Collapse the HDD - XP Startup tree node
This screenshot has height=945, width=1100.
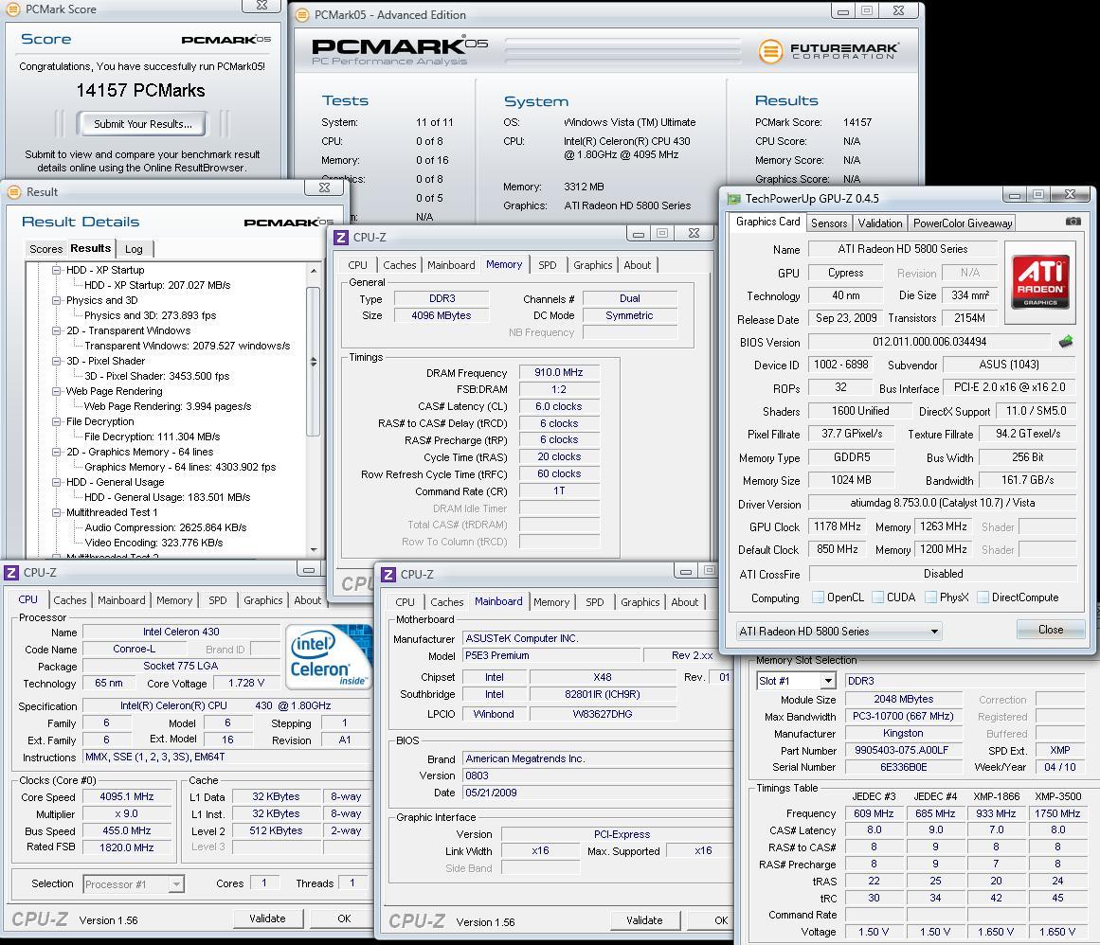57,270
